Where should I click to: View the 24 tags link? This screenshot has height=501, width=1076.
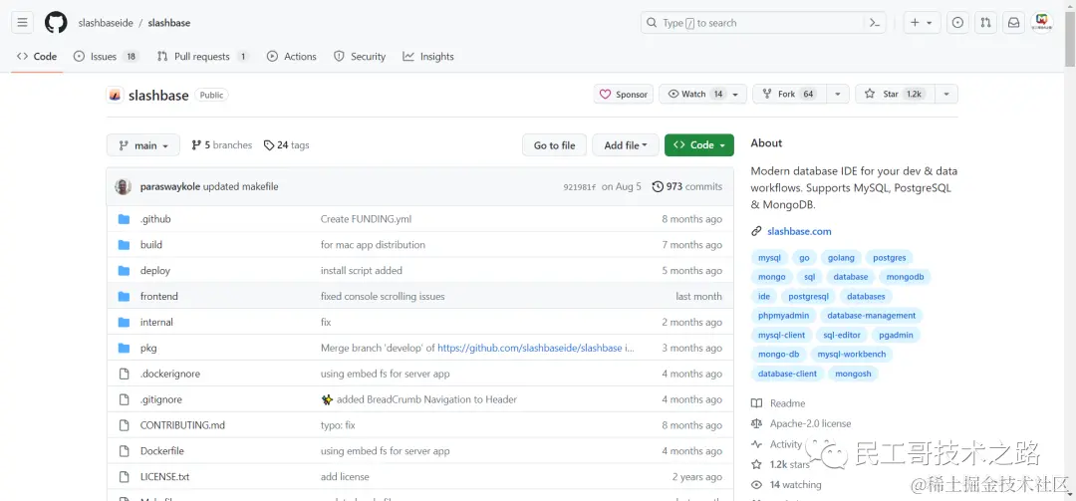287,145
